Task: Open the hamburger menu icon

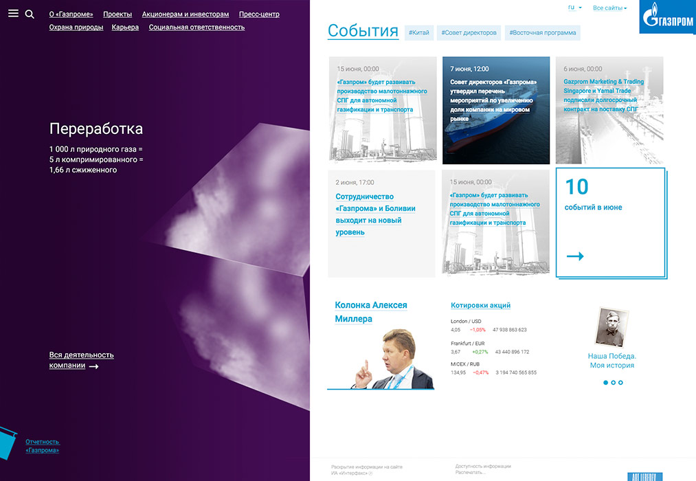Action: pos(13,14)
